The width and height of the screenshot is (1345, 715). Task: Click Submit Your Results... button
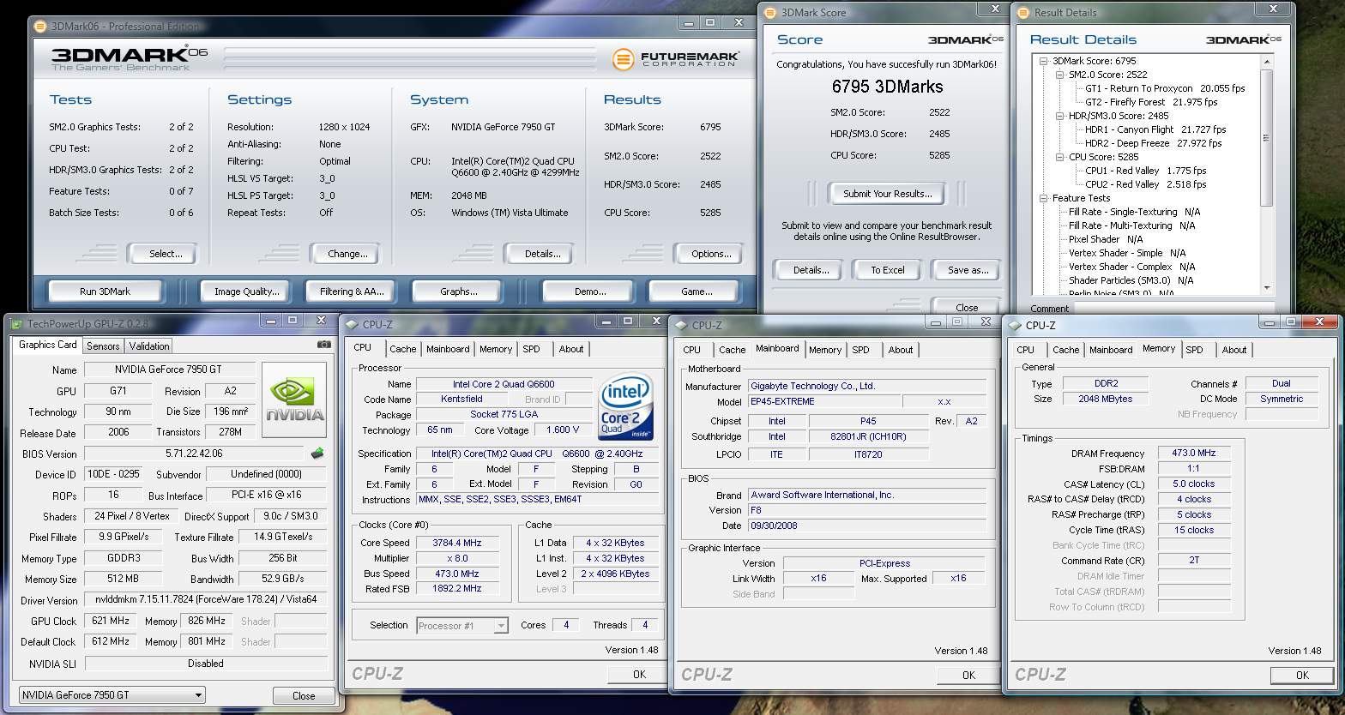click(x=887, y=194)
